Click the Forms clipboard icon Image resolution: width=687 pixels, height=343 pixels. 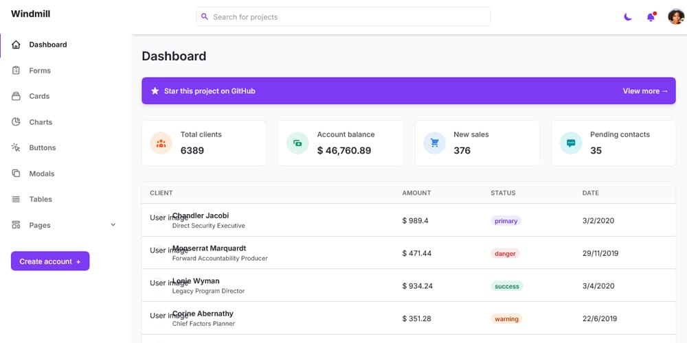(x=16, y=70)
